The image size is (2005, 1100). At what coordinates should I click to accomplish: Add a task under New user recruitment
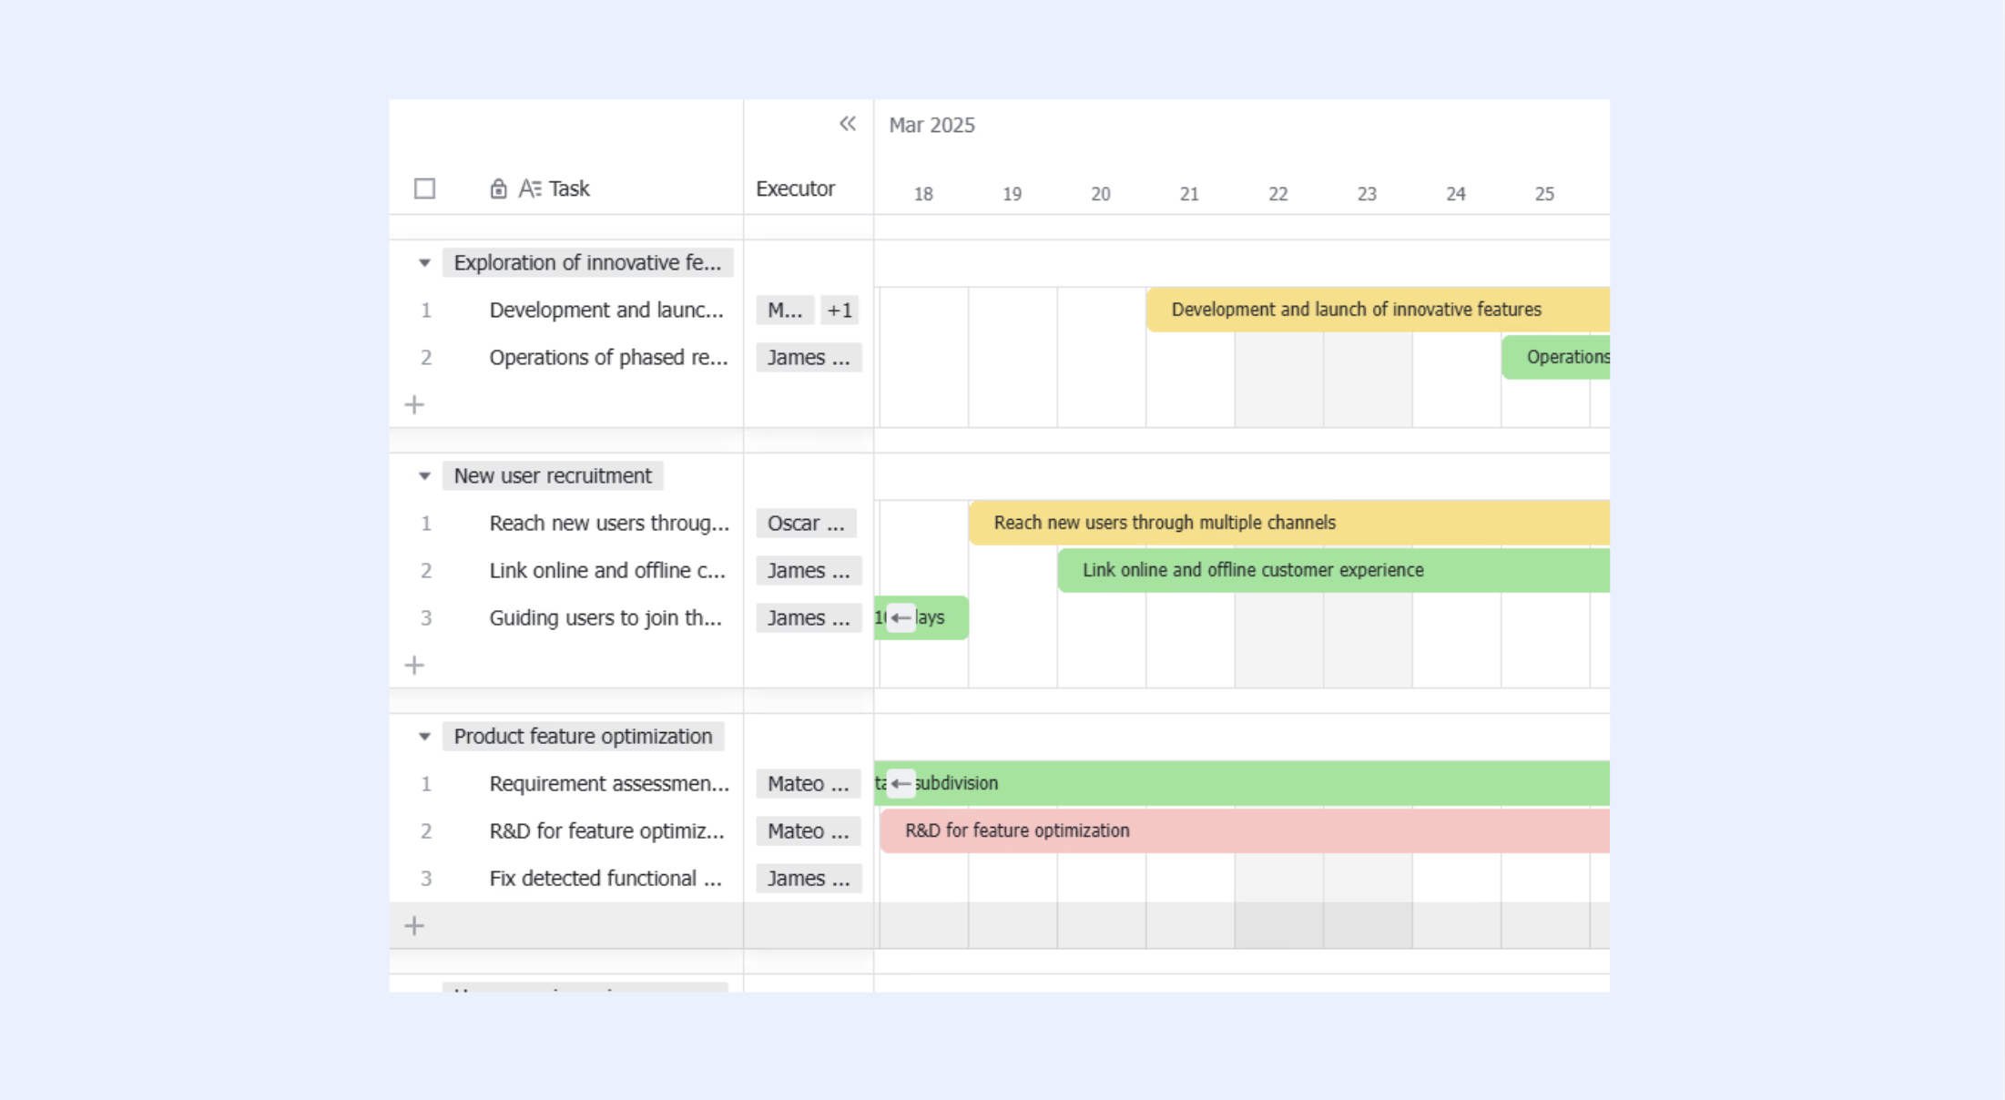pyautogui.click(x=414, y=665)
